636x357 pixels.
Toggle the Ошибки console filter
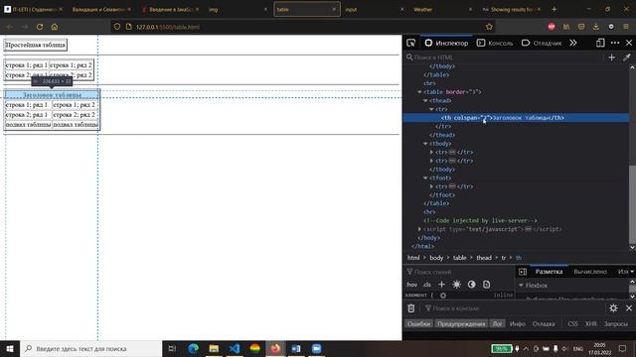[x=419, y=324]
